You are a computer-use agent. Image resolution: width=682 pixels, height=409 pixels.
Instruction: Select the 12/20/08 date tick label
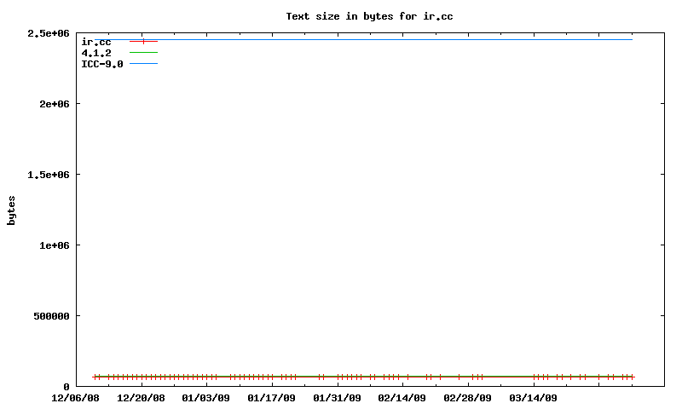tap(141, 397)
